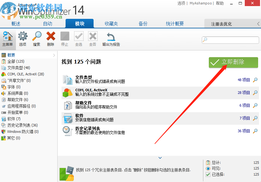Open the 统计概要 tab

pyautogui.click(x=175, y=24)
